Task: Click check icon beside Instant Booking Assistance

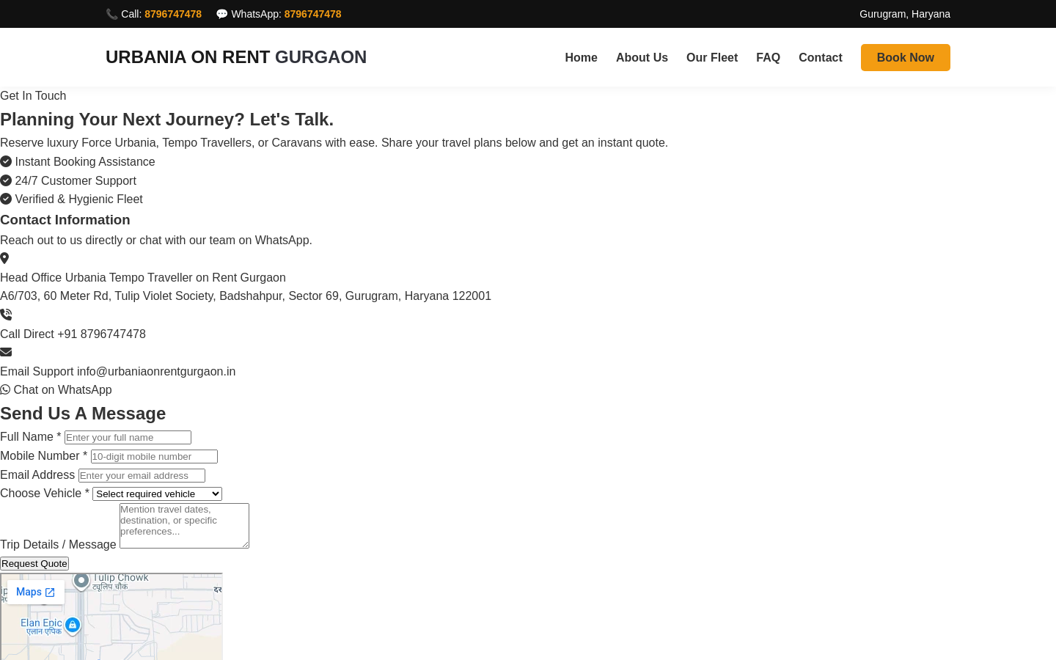Action: coord(6,161)
